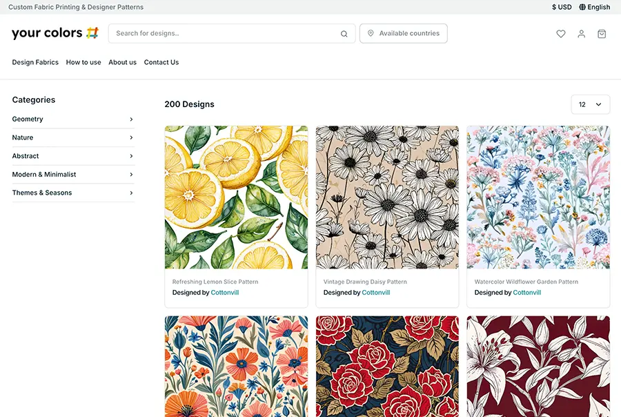Open the Watercolor Wildflower Garden Pattern thumbnail
621x417 pixels.
click(x=538, y=197)
